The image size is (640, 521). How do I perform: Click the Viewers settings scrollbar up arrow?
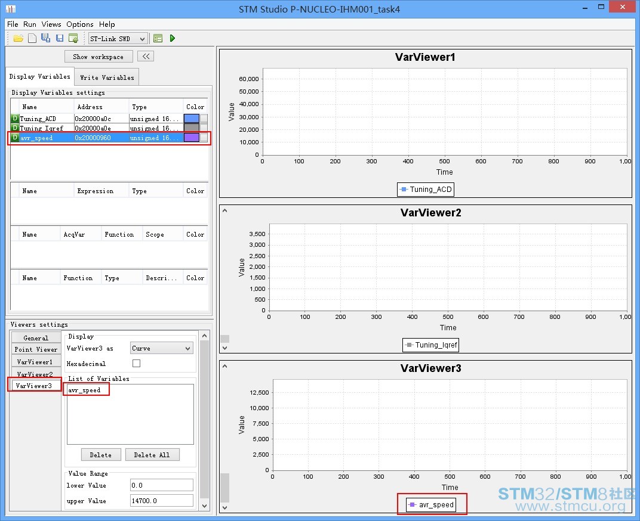pyautogui.click(x=205, y=336)
